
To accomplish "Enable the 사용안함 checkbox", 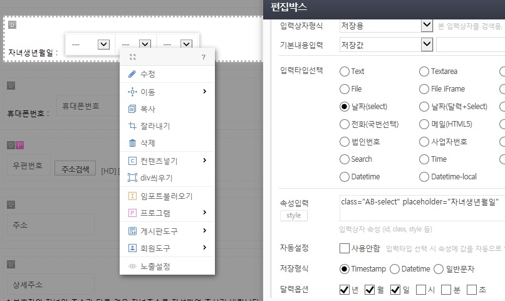I will 344,248.
